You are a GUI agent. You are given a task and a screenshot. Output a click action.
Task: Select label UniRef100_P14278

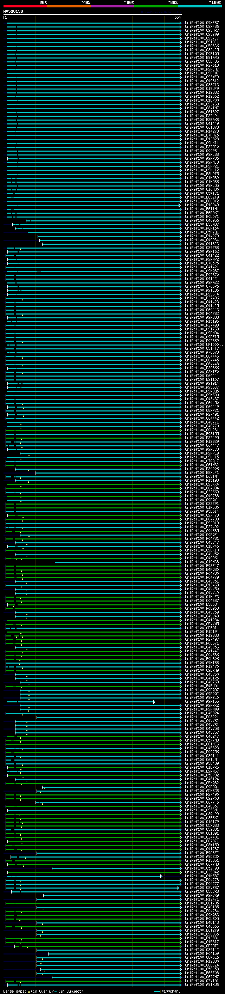202,131
